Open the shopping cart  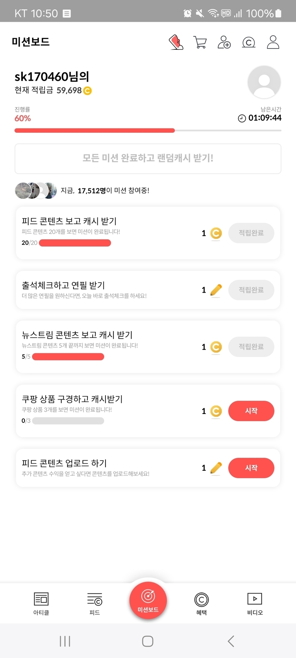[x=200, y=42]
